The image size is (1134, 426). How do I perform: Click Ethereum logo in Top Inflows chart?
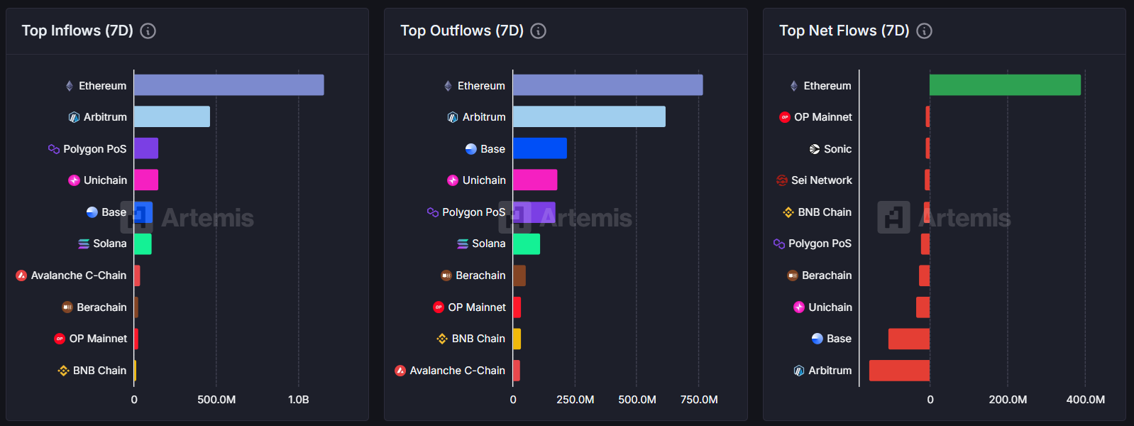click(70, 86)
